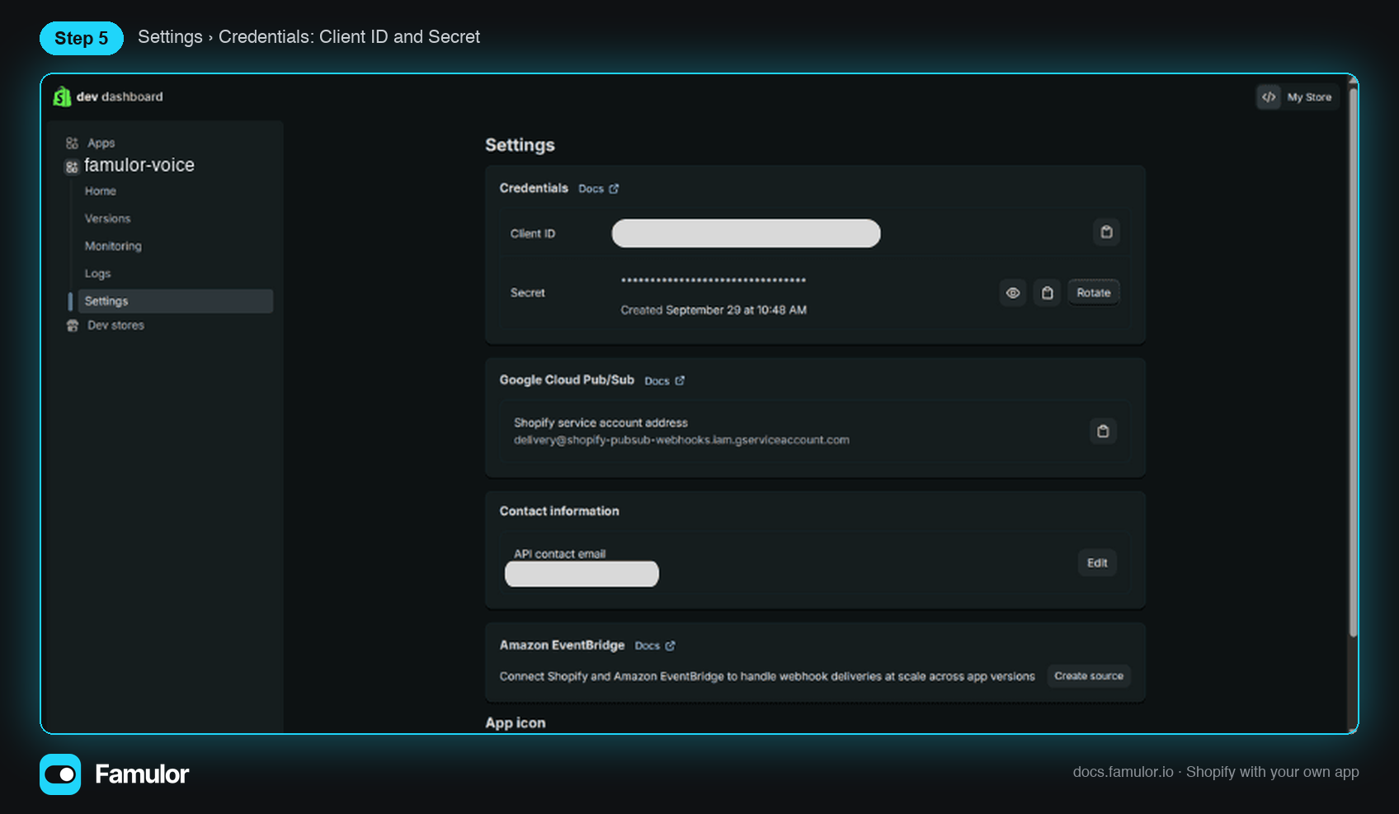Viewport: 1399px width, 814px height.
Task: Copy the Shopify service account address
Action: 1103,431
